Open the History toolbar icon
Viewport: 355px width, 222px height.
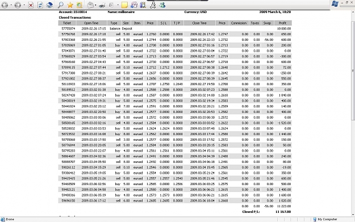tap(80, 5)
